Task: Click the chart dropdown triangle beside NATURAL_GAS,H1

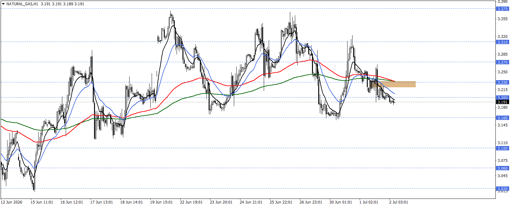Action: 3,4
